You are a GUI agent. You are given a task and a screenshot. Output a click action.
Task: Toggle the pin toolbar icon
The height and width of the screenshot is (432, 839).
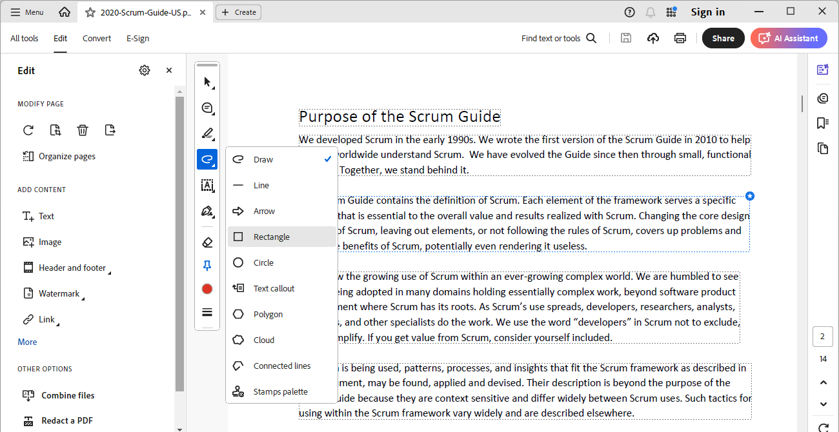click(207, 266)
